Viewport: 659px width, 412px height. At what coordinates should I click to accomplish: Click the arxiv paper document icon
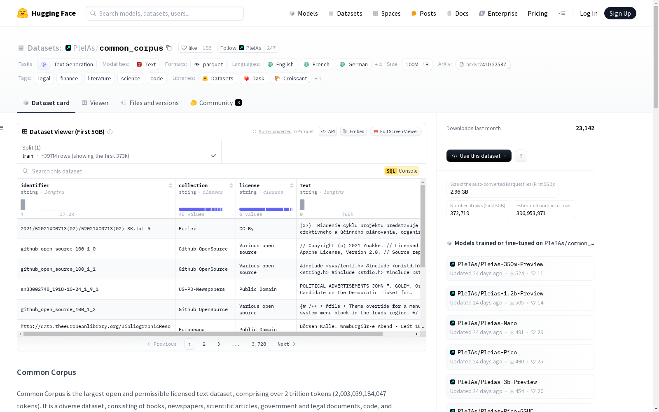tap(462, 64)
